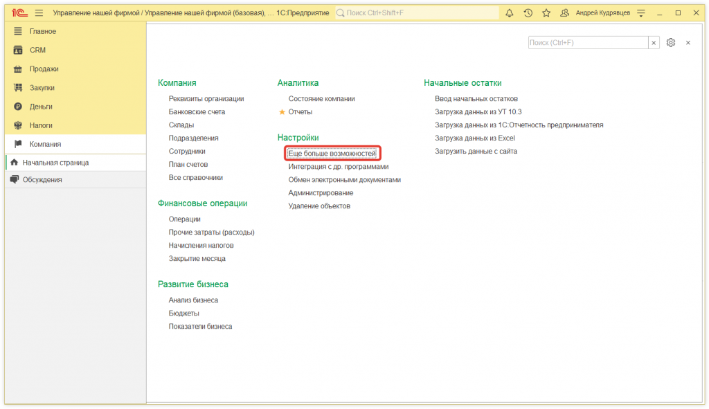Open the main menu hamburger icon
709x409 pixels.
(x=39, y=13)
